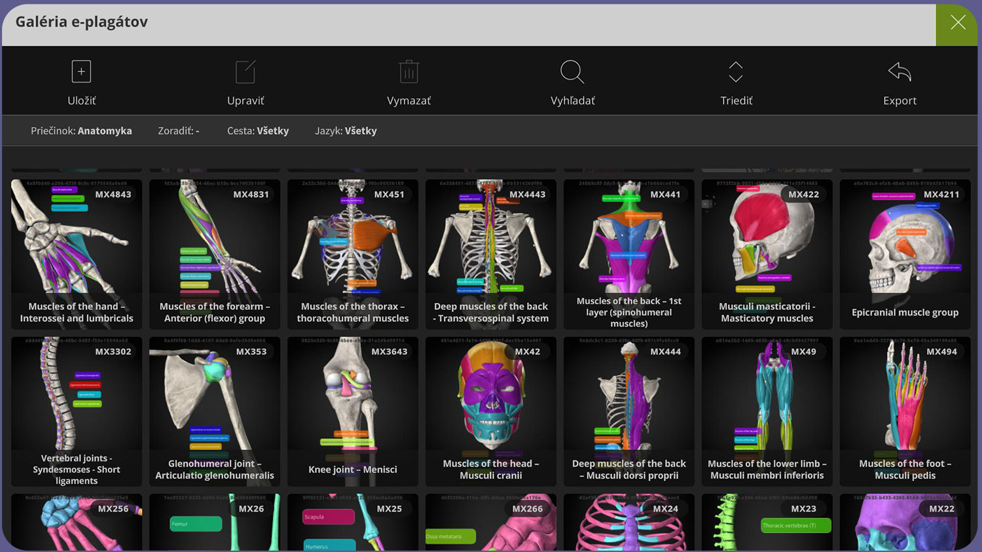This screenshot has width=982, height=552.
Task: Open search with Vyhľadať magnifier icon
Action: (572, 72)
